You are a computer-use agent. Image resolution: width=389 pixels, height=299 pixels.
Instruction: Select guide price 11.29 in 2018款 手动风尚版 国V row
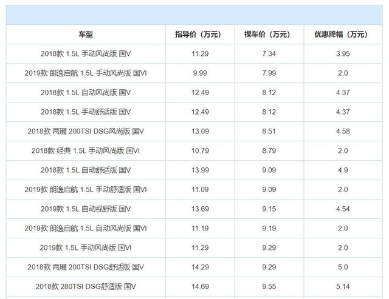pyautogui.click(x=200, y=54)
